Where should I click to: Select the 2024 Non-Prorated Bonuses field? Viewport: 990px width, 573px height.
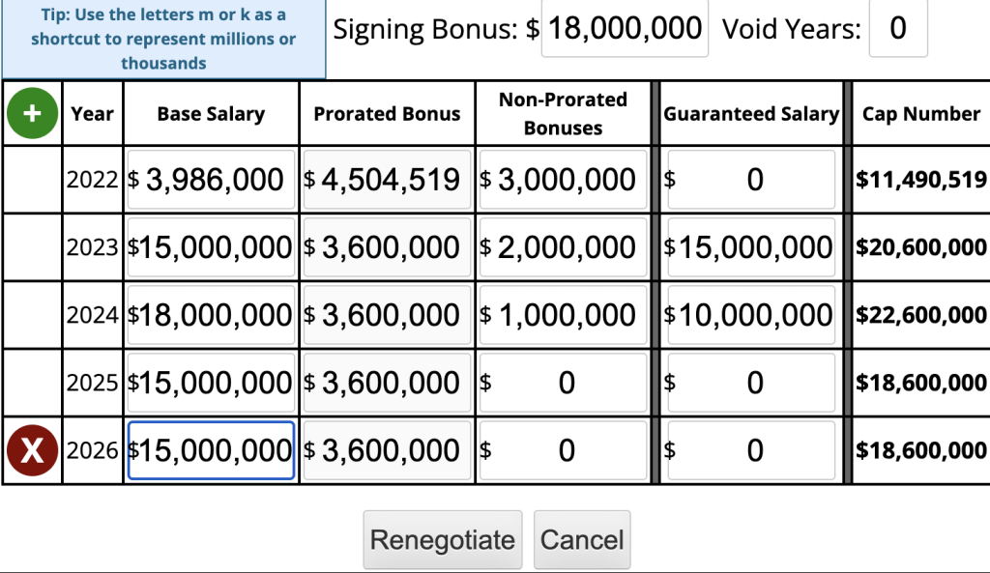tap(564, 315)
